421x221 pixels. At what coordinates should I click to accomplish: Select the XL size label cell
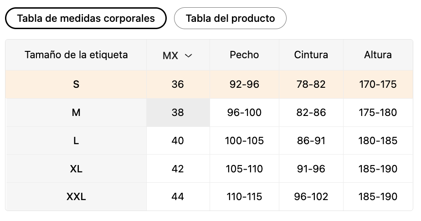pyautogui.click(x=76, y=169)
